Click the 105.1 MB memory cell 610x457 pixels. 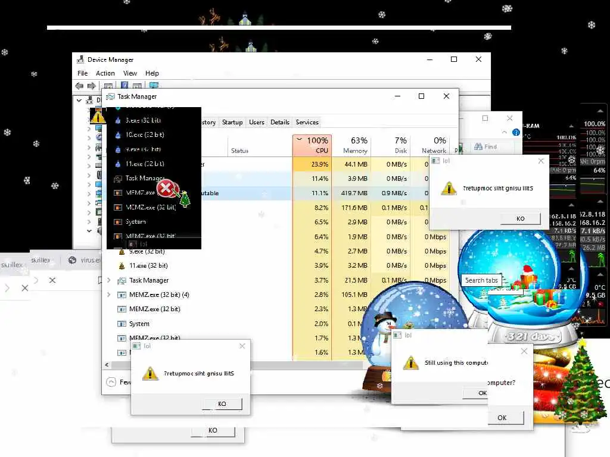351,295
